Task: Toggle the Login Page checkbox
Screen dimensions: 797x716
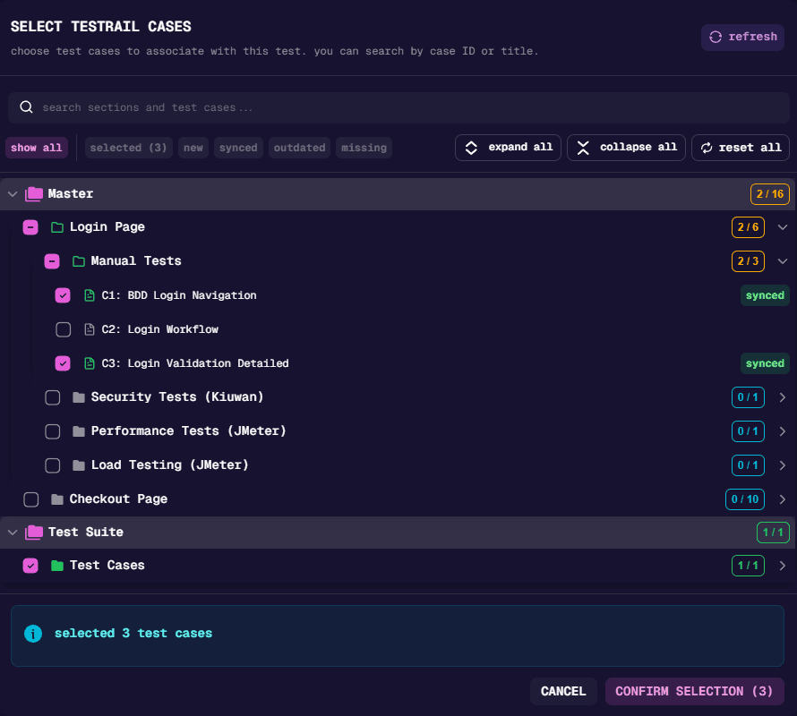Action: click(x=30, y=227)
